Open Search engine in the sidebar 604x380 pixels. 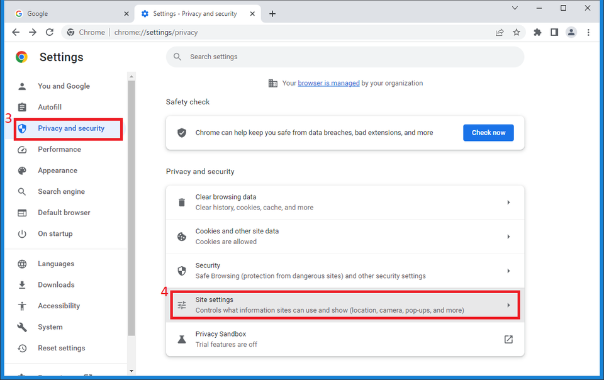pyautogui.click(x=61, y=191)
